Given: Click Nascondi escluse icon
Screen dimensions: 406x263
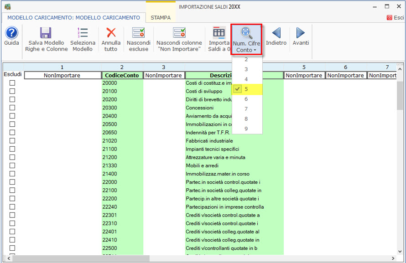Looking at the screenshot, I should pyautogui.click(x=139, y=33).
